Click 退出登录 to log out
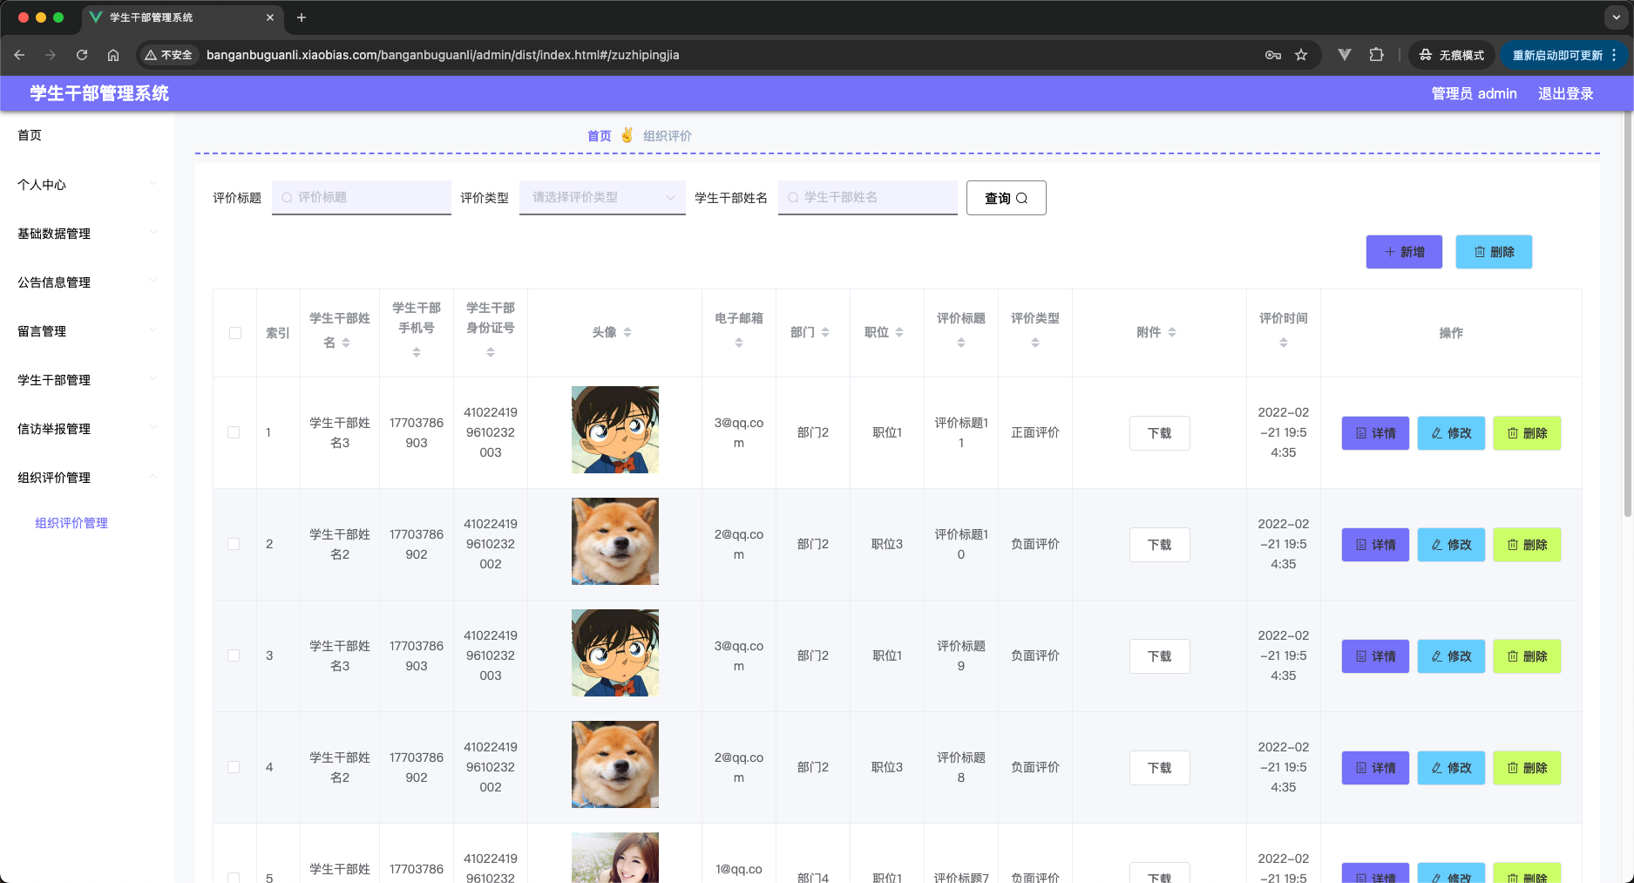The width and height of the screenshot is (1634, 883). tap(1566, 93)
